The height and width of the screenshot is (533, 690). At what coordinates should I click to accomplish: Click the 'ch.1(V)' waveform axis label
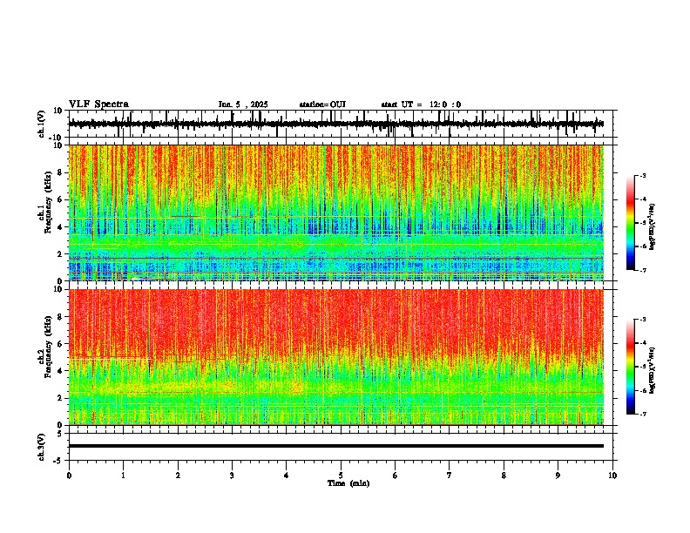point(42,124)
